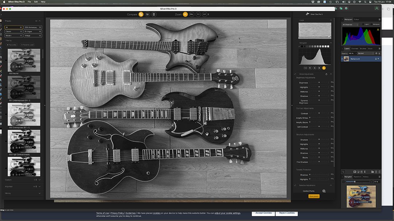The image size is (394, 221).
Task: Open the File menu
Action: click(30, 2)
